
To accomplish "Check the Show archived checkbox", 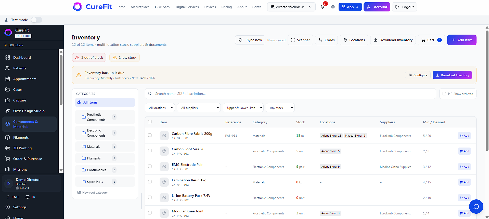I will (x=444, y=94).
